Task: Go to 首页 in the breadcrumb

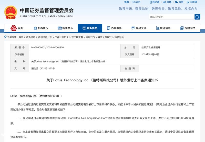Action: coord(21,37)
